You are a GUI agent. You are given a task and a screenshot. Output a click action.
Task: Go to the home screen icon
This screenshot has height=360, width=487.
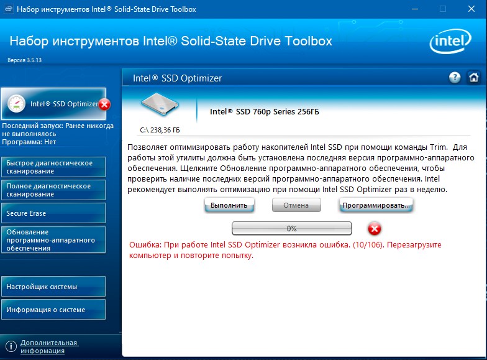tap(473, 77)
